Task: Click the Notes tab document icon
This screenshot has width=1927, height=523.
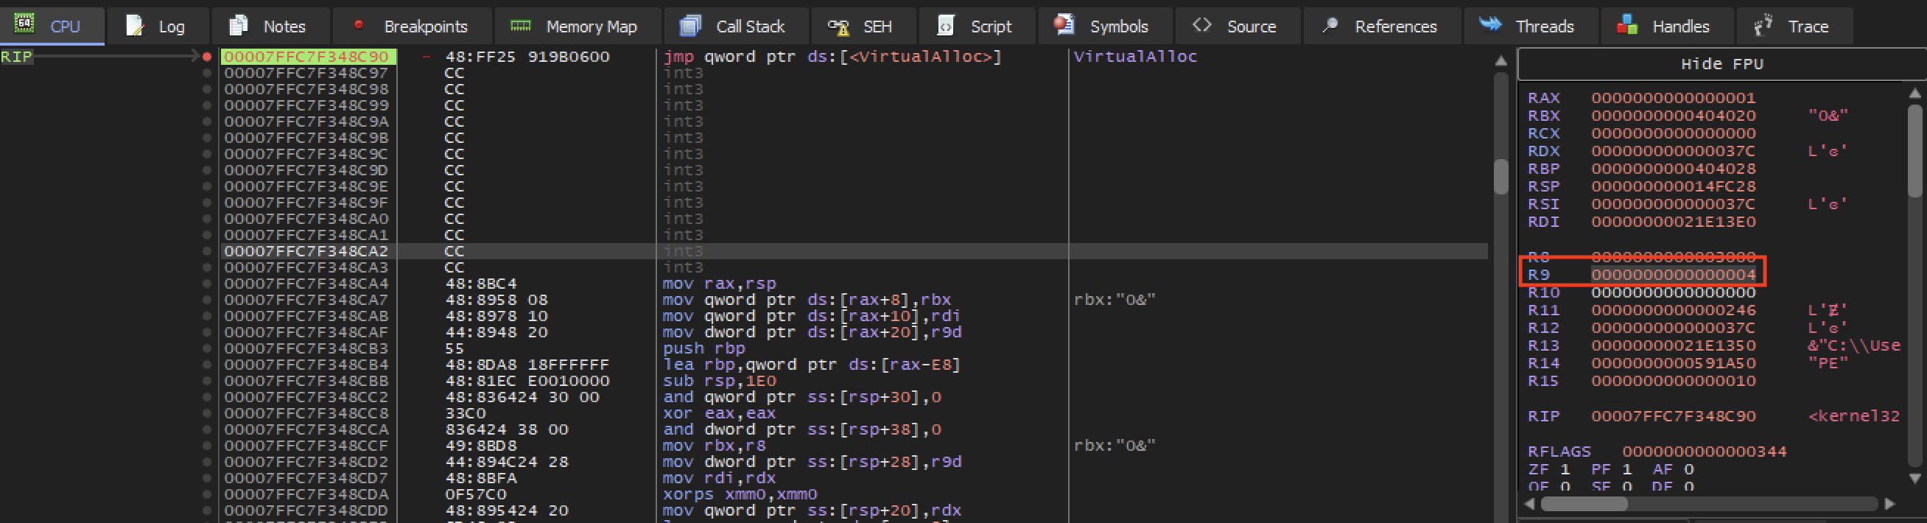Action: (x=239, y=26)
